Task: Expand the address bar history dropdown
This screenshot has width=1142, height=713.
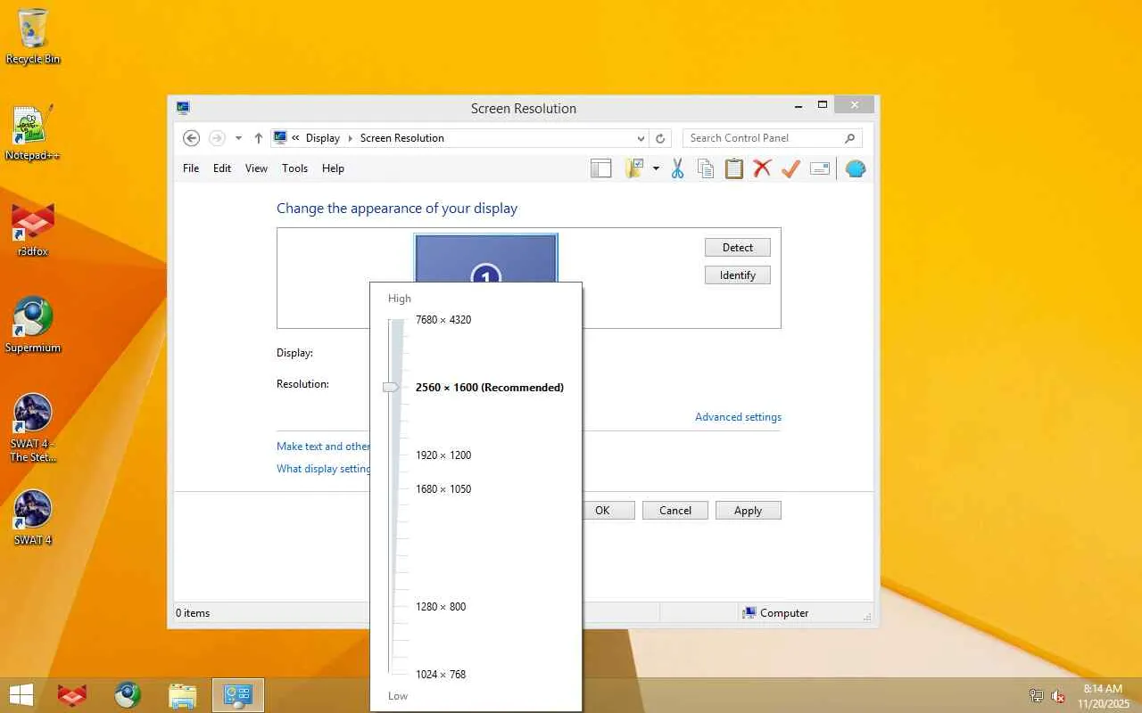Action: (x=641, y=138)
